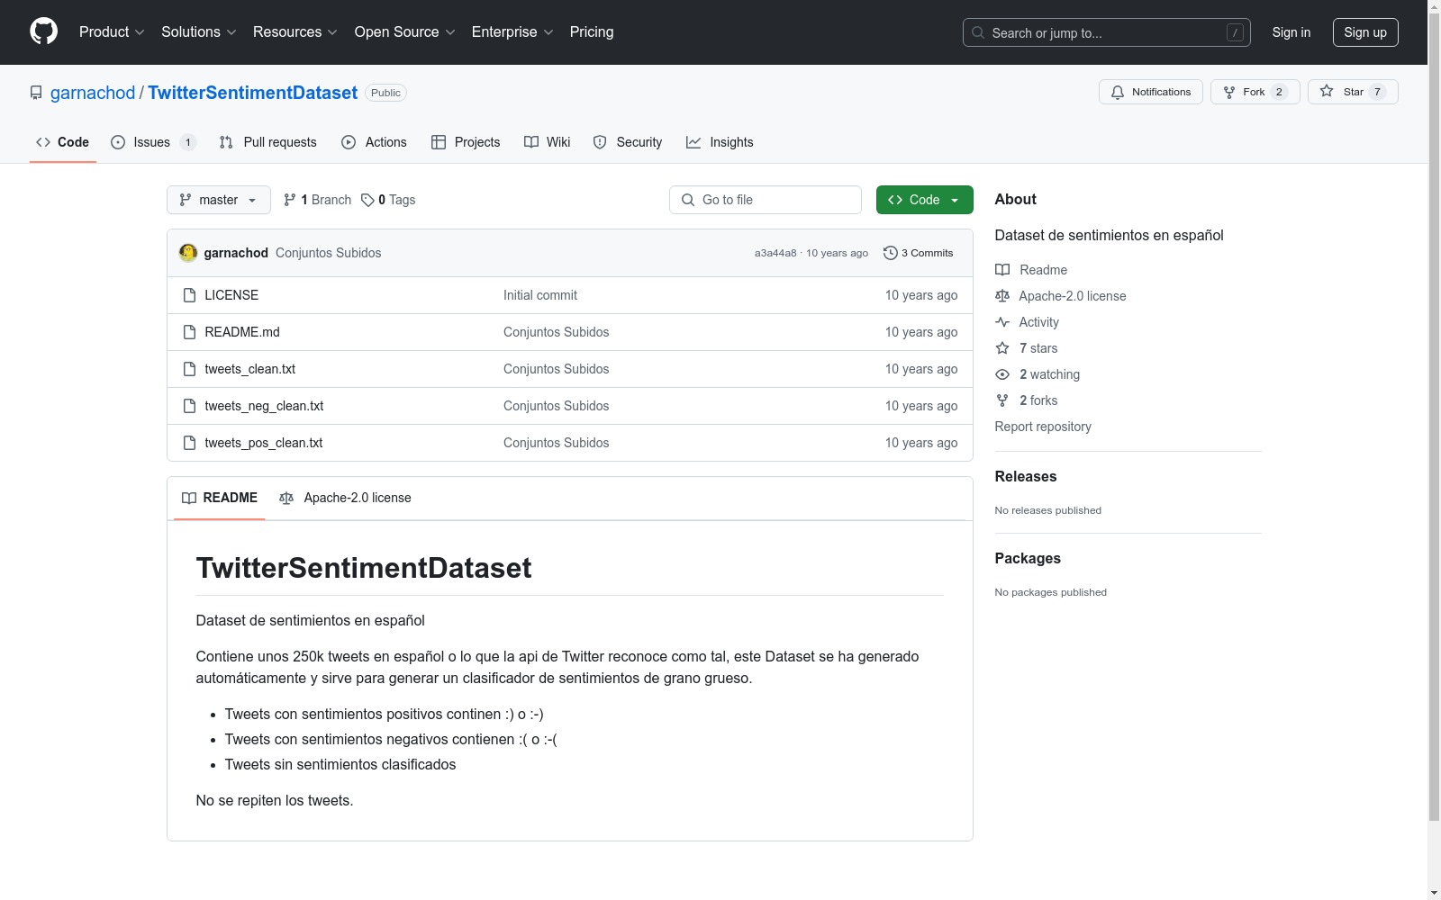Click the branch icon beside 1 Branch
Viewport: 1441px width, 900px height.
click(x=290, y=200)
